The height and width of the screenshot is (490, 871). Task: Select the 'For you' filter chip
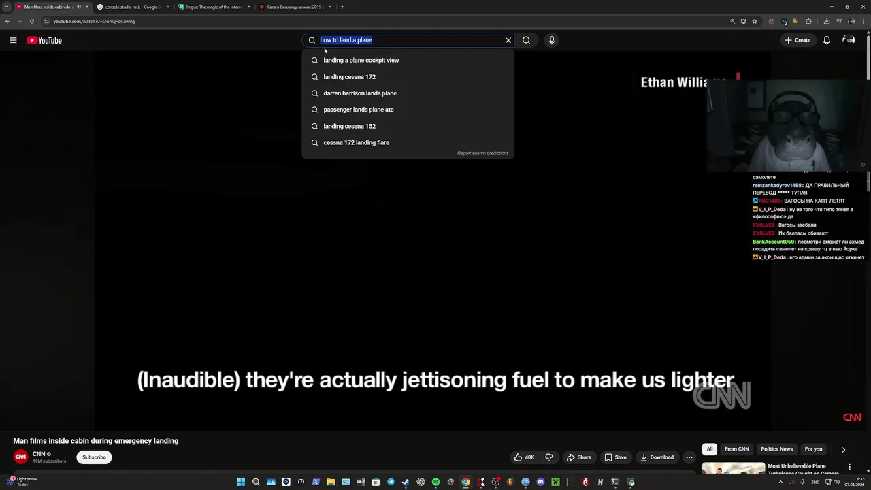point(813,449)
